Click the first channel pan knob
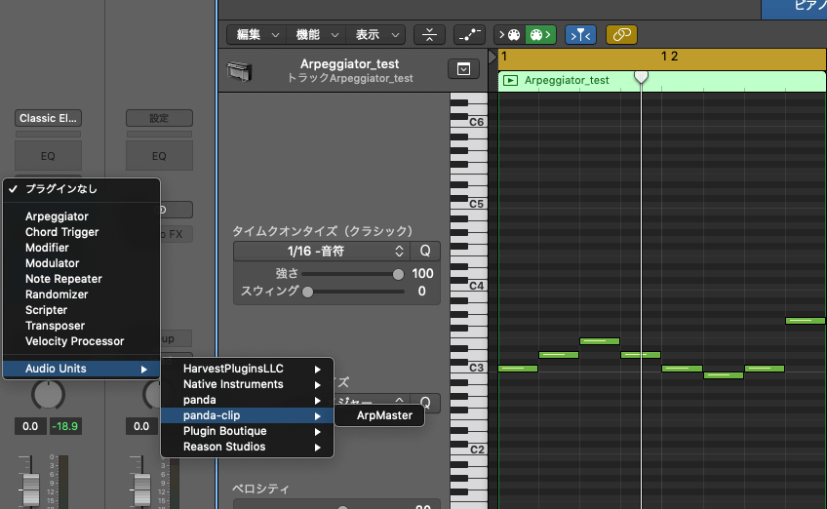Viewport: 827px width, 509px height. coord(48,394)
